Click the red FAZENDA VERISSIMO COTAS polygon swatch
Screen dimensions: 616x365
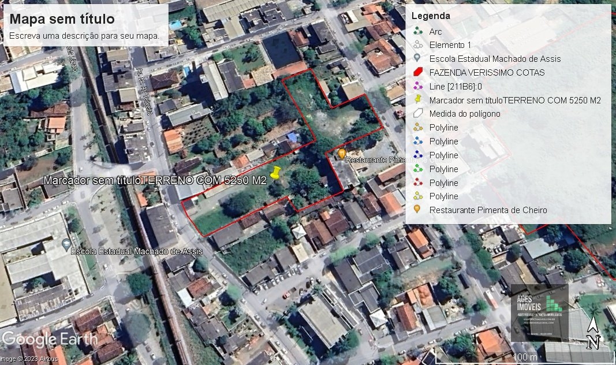pos(418,73)
